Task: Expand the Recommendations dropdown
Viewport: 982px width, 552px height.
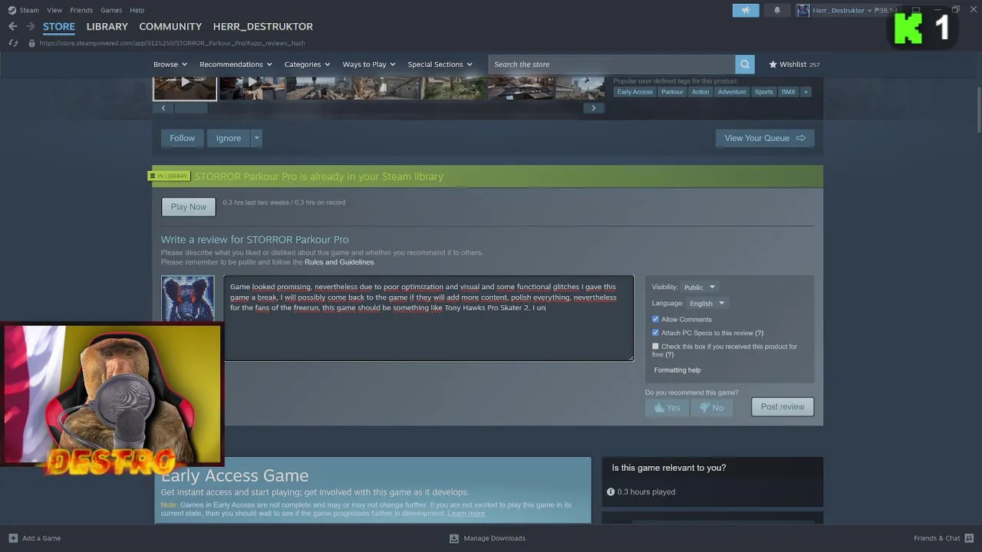Action: click(236, 64)
